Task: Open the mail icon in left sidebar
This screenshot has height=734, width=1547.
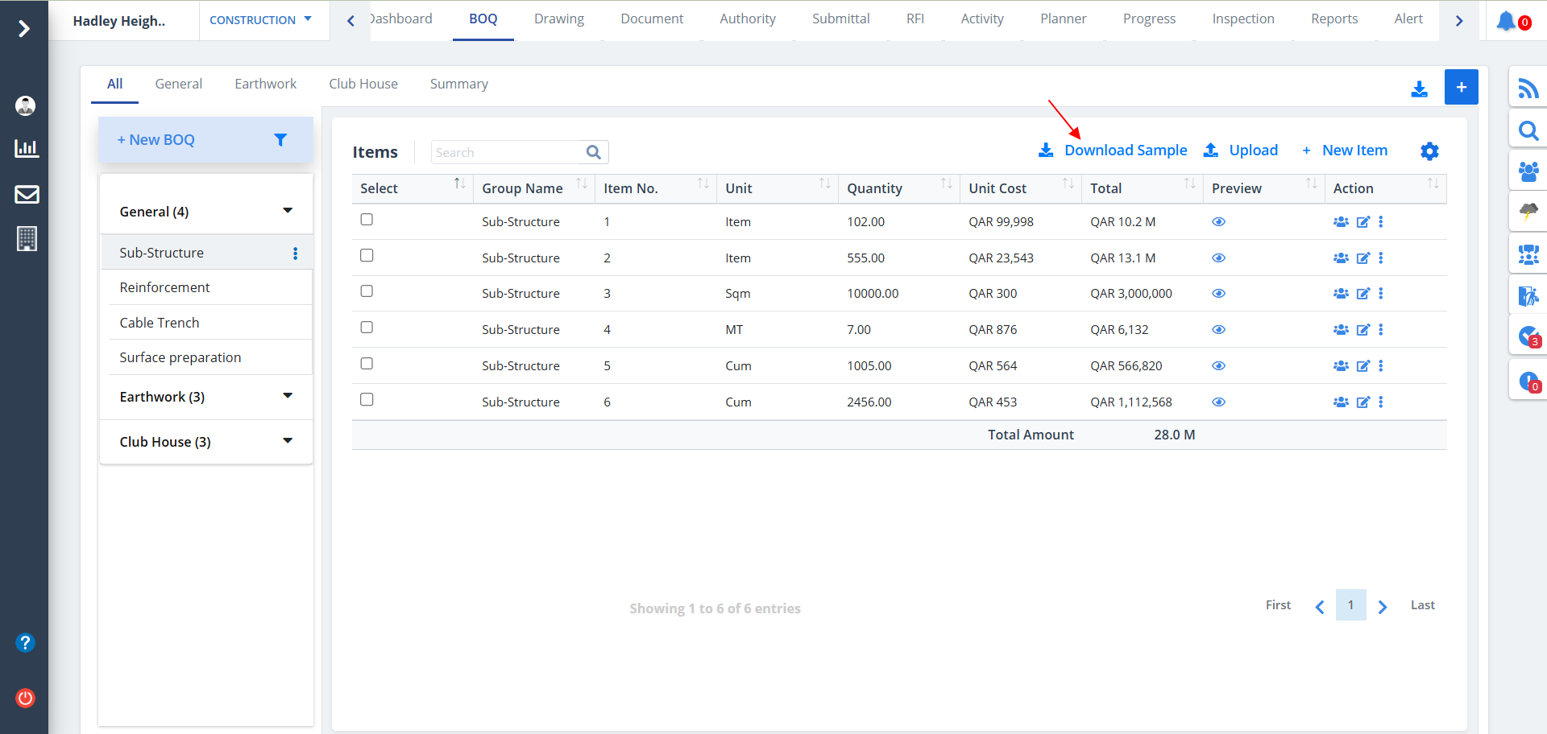Action: pos(27,194)
